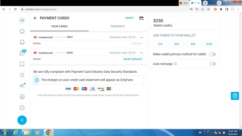Viewport: 242px width, 136px height.
Task: Open the Notifications bell icon
Action: 22,42
